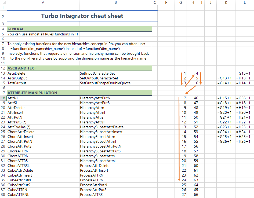Image resolution: width=254 pixels, height=198 pixels.
Task: Select column H header
Action: pyautogui.click(x=193, y=2)
